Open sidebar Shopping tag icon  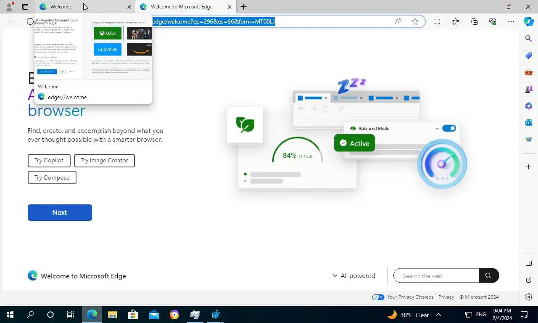point(529,56)
